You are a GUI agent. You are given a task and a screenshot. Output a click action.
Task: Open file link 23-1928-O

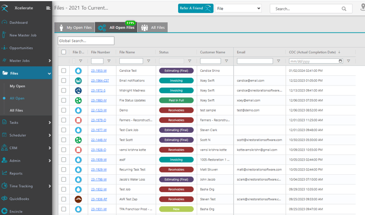(99, 150)
